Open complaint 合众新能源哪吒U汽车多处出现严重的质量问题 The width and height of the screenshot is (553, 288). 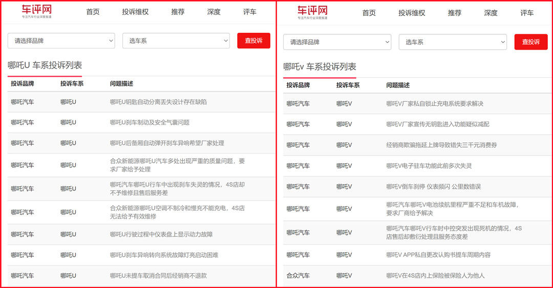pos(177,165)
